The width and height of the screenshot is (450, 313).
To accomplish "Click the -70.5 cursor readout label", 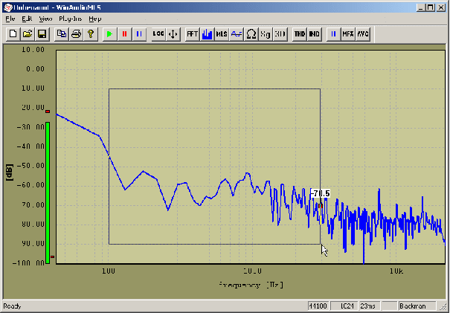I will (320, 194).
